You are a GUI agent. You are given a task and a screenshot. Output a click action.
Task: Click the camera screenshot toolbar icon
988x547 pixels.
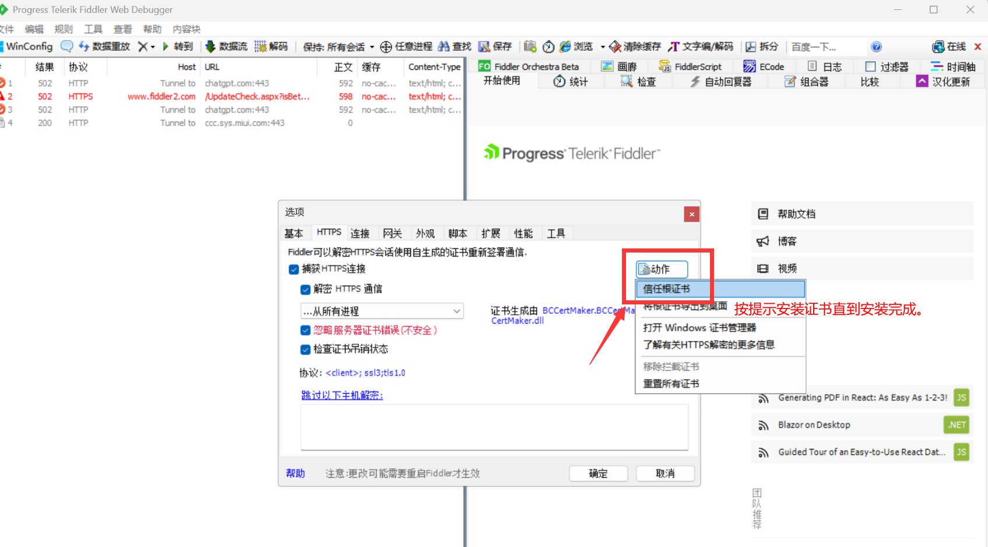click(x=530, y=46)
